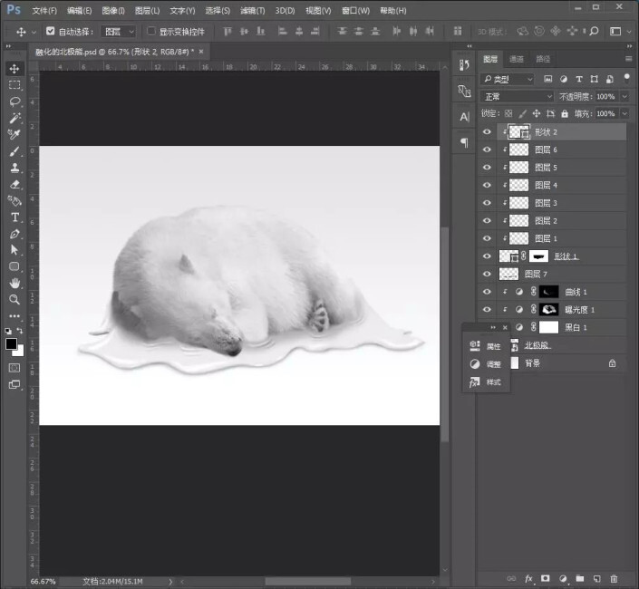Hide the 图层 6 layer visibility eye
This screenshot has height=589, width=639.
click(487, 150)
